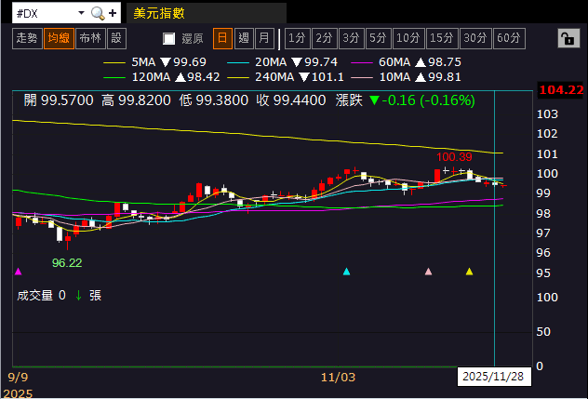Click the 60MA value 98.75
Screen dimensions: 588x399
pos(445,62)
